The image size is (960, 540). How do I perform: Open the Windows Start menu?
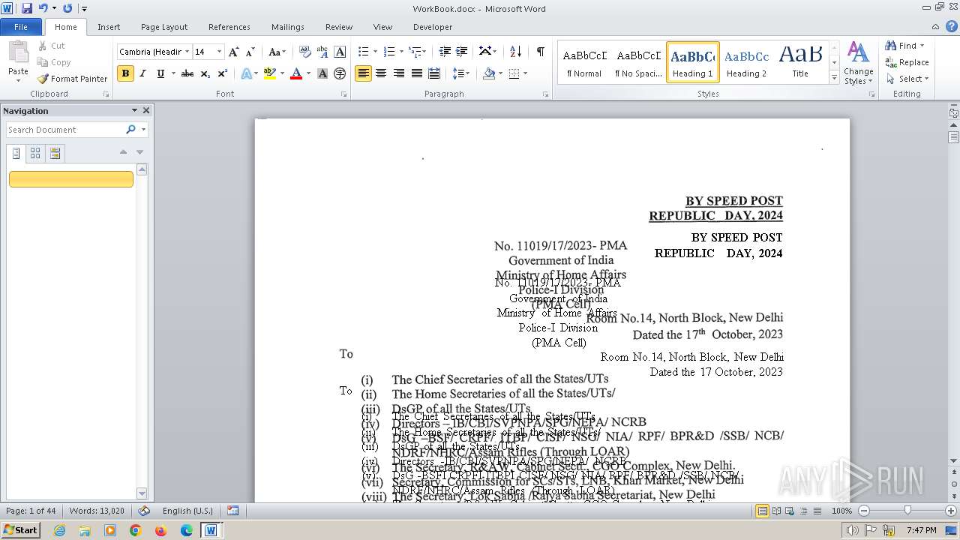pos(20,530)
